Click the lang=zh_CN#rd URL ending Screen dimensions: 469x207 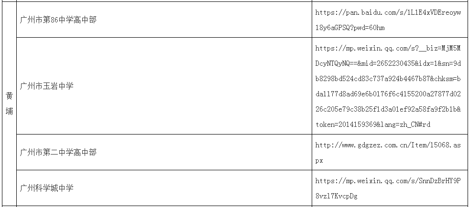[x=405, y=124]
